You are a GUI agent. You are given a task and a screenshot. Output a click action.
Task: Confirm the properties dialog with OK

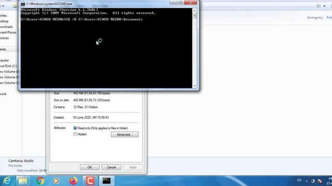90,167
